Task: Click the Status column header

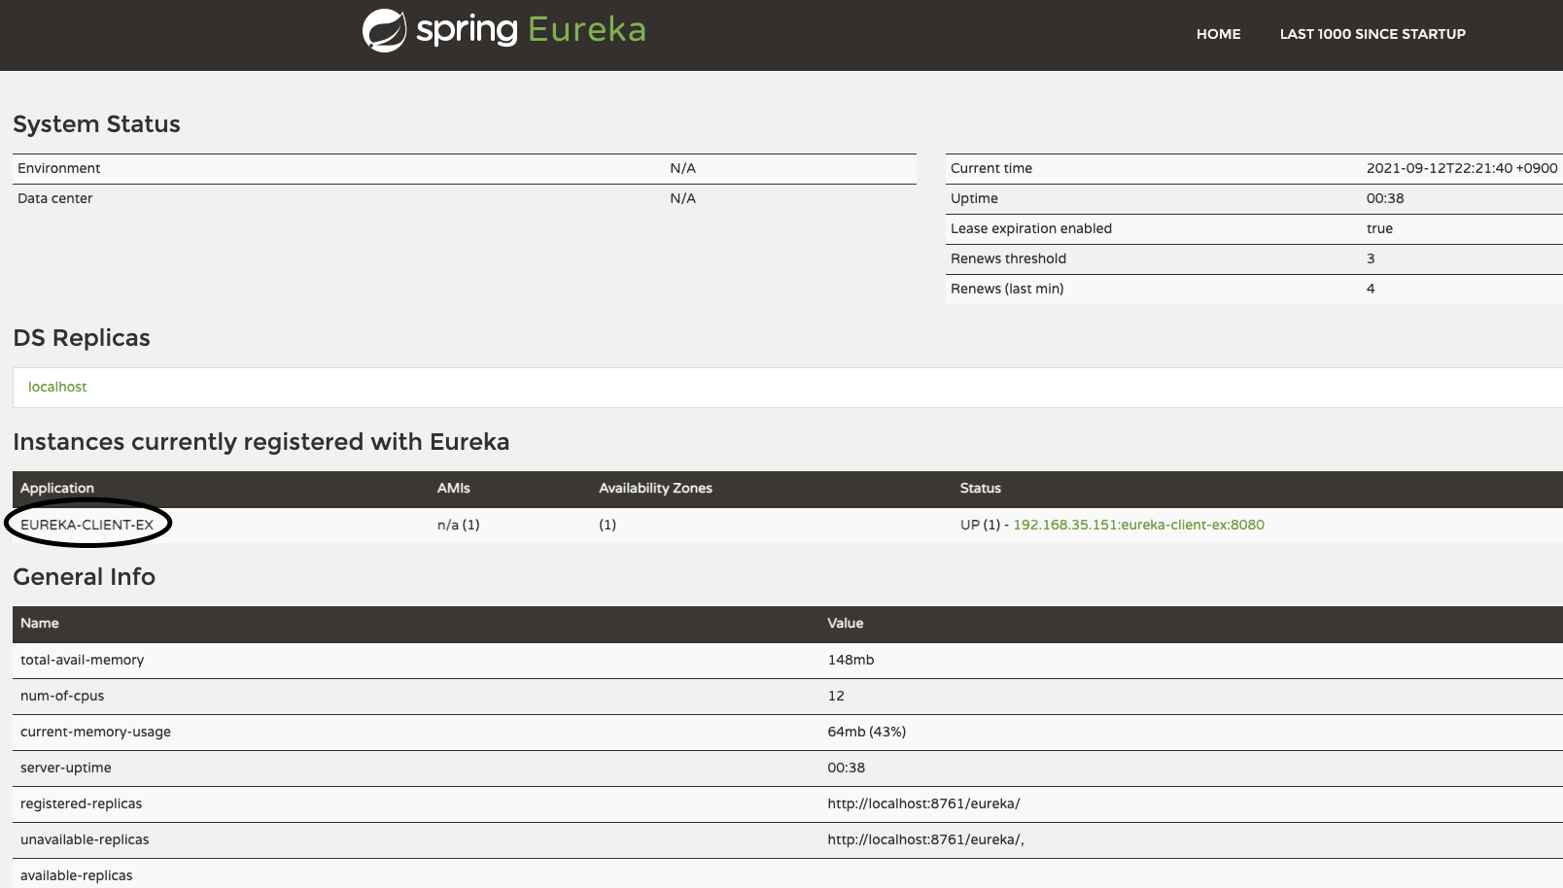Action: click(980, 489)
